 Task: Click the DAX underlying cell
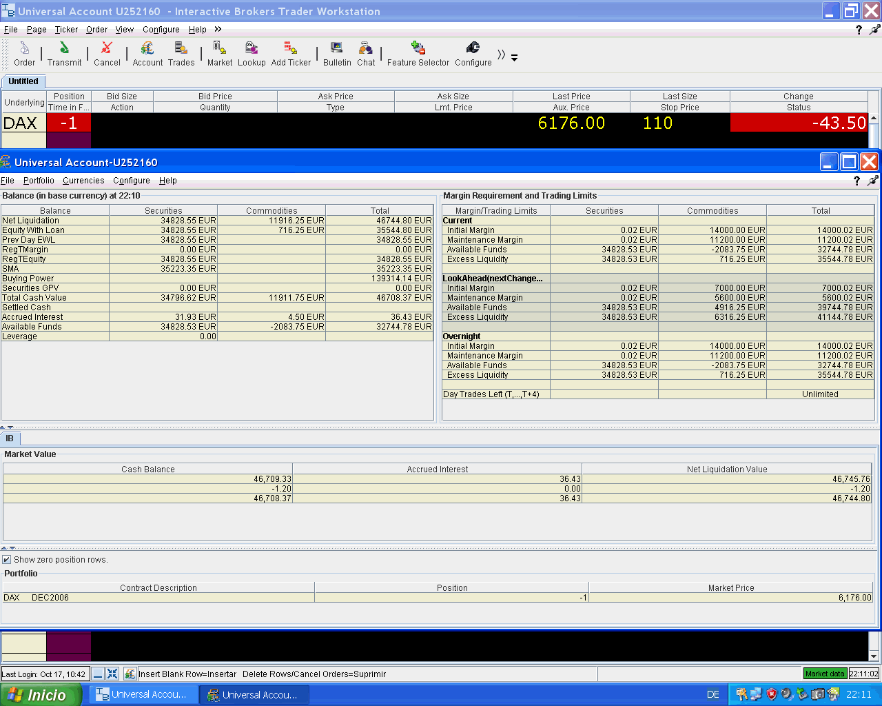point(23,123)
